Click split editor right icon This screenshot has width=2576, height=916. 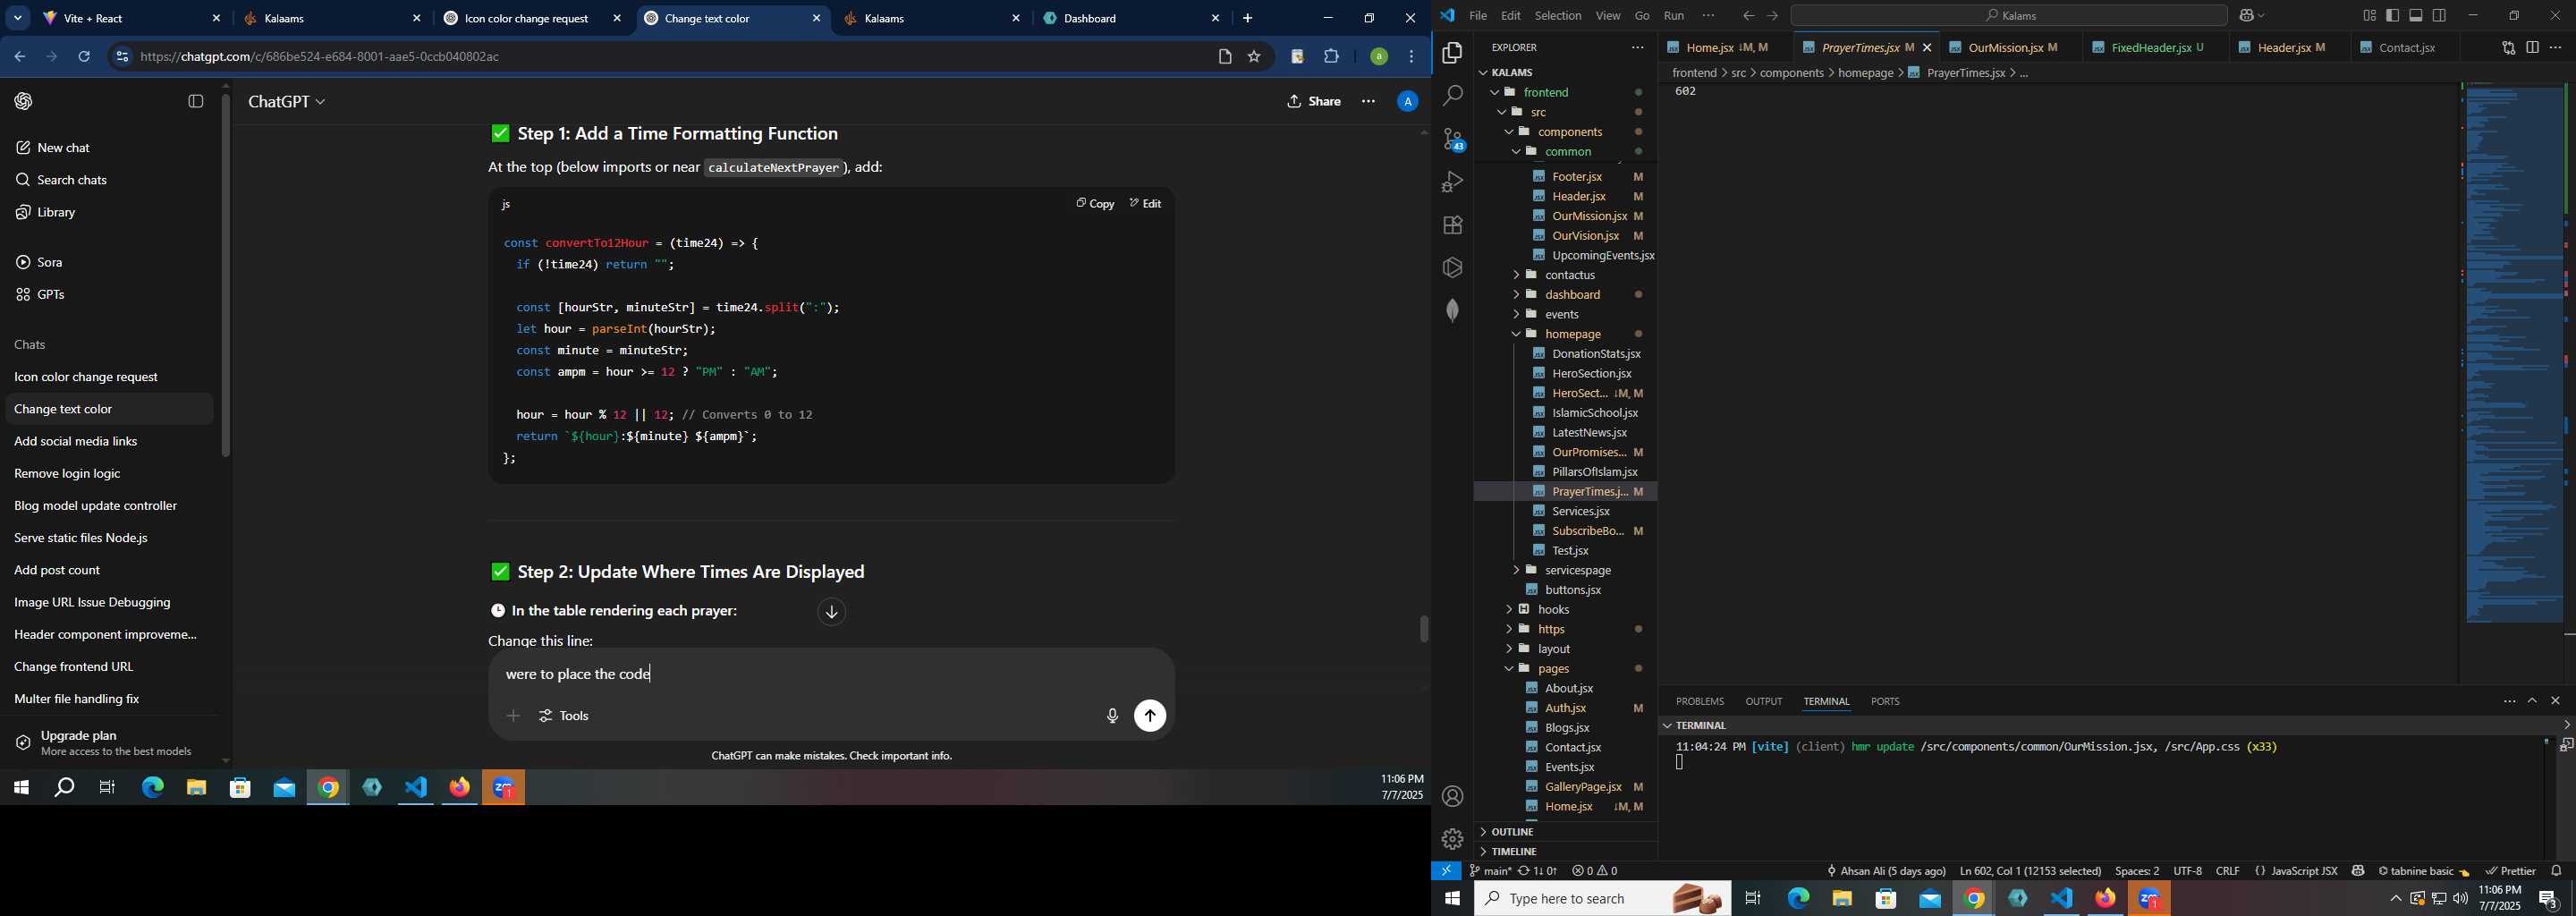tap(2532, 47)
